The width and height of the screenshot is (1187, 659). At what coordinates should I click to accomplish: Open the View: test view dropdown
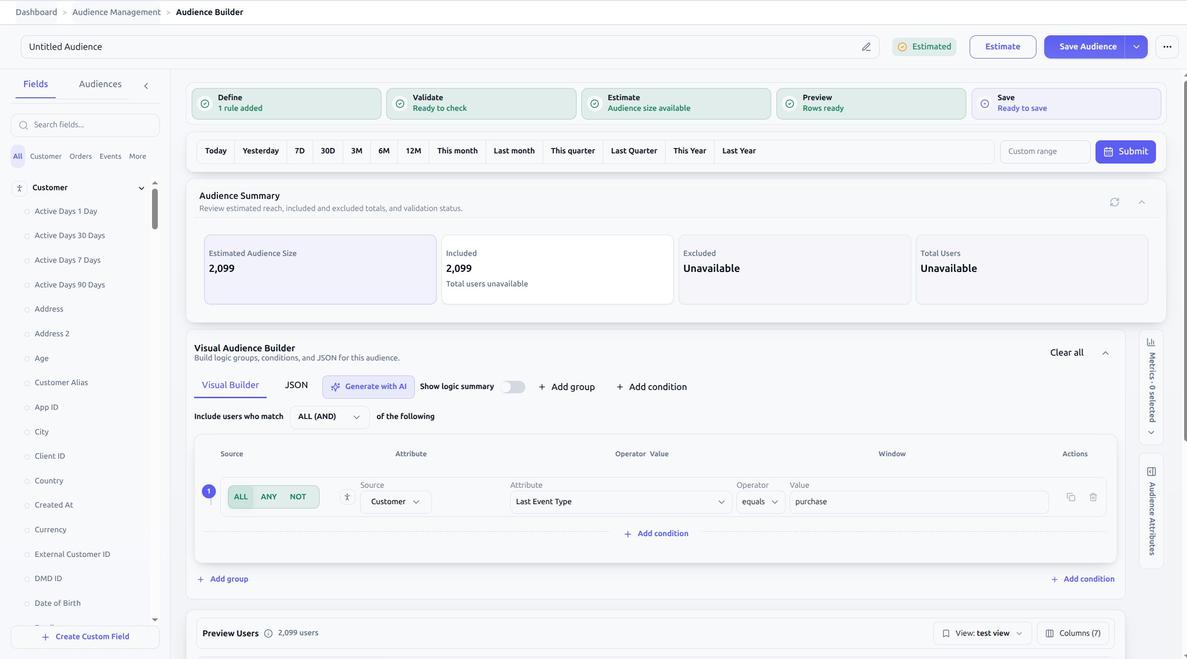(982, 633)
